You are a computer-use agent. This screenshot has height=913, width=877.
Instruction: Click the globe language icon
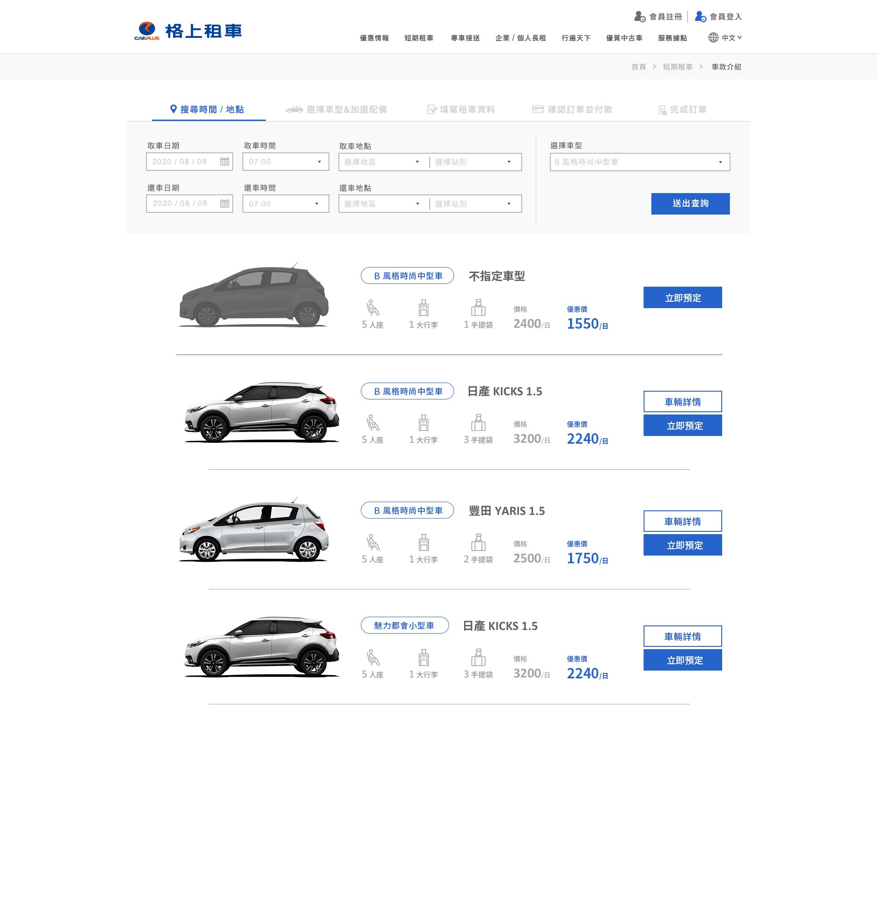(713, 38)
